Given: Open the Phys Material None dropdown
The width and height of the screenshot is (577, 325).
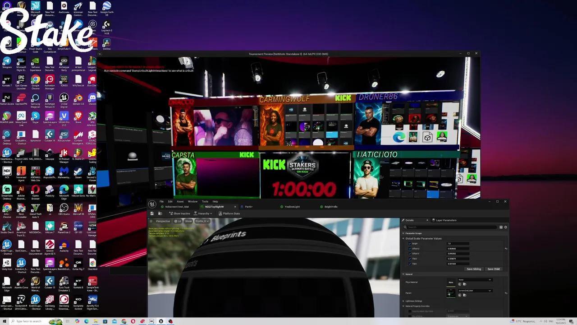Looking at the screenshot, I should [x=475, y=280].
